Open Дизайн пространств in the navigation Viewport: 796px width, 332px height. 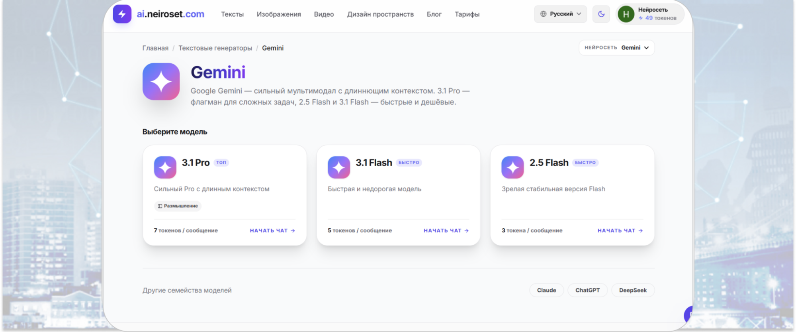[x=380, y=14]
